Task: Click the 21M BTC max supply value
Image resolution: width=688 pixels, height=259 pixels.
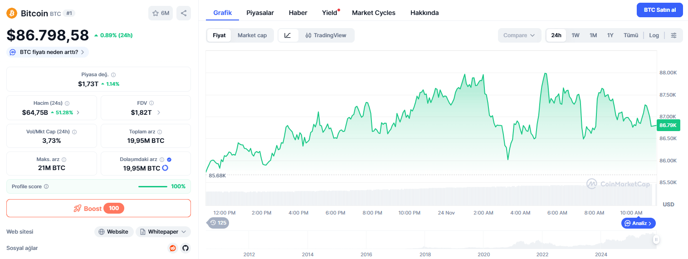Action: coord(52,168)
